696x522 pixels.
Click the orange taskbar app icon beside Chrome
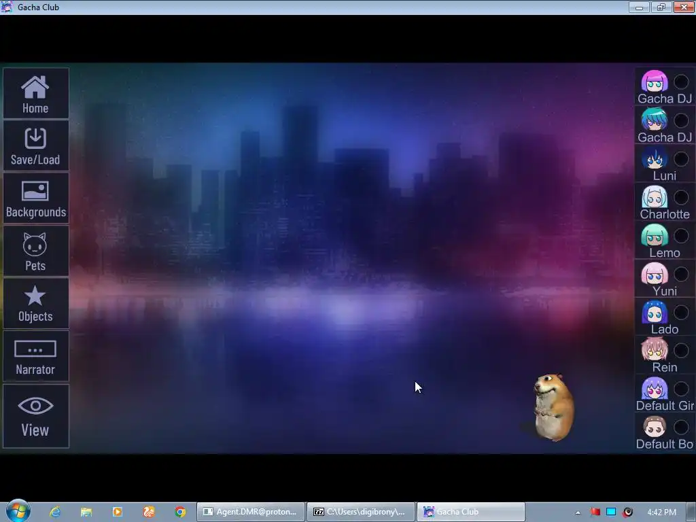click(149, 512)
